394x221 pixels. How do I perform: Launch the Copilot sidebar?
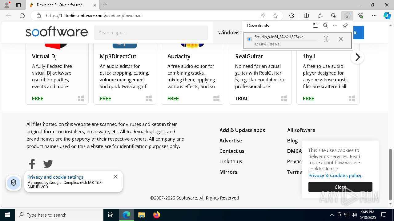pos(387,16)
